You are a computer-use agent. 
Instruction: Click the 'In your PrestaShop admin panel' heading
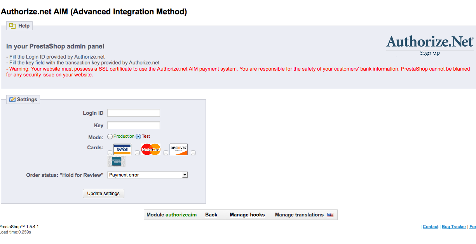(x=55, y=47)
